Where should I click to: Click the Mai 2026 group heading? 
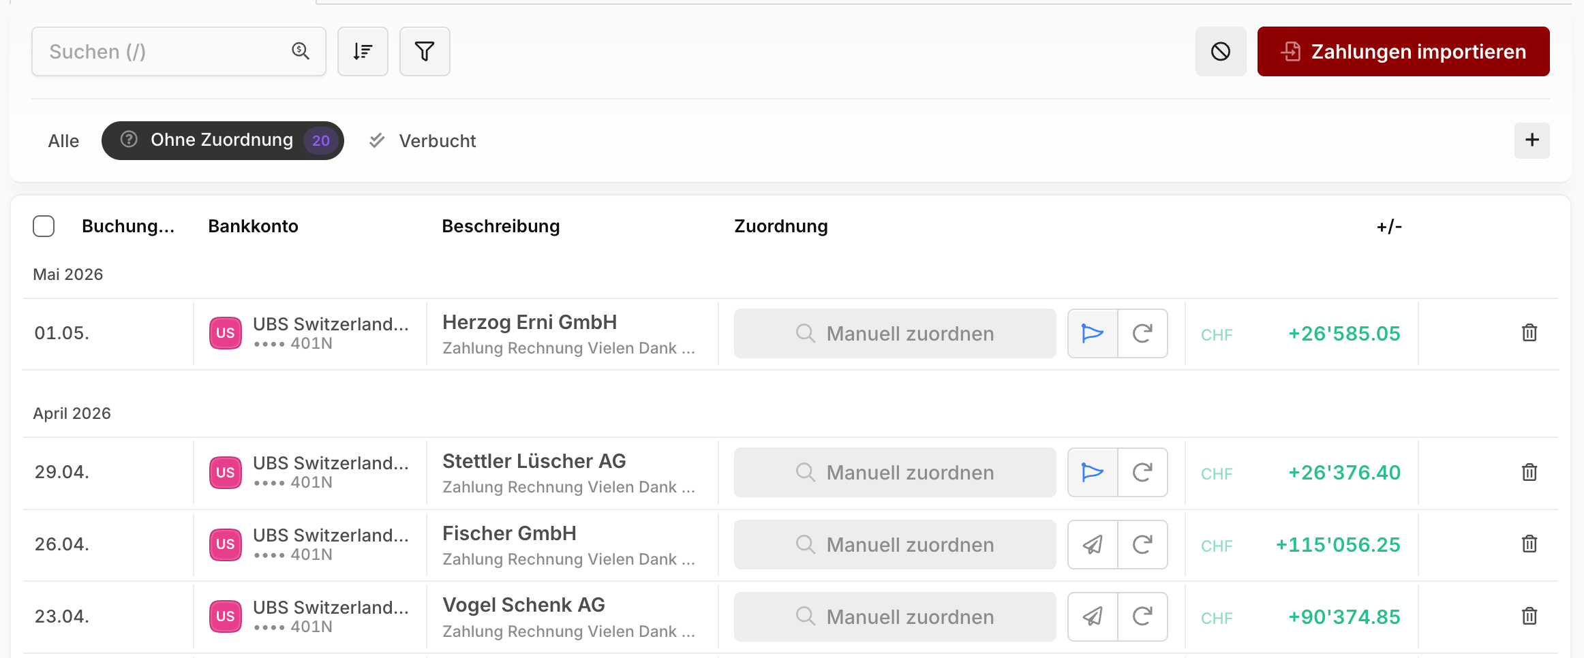coord(68,275)
